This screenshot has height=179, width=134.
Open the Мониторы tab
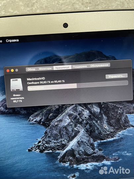point(45,69)
